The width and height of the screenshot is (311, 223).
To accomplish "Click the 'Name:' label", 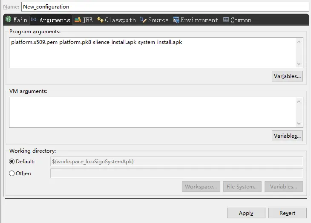I will click(11, 7).
